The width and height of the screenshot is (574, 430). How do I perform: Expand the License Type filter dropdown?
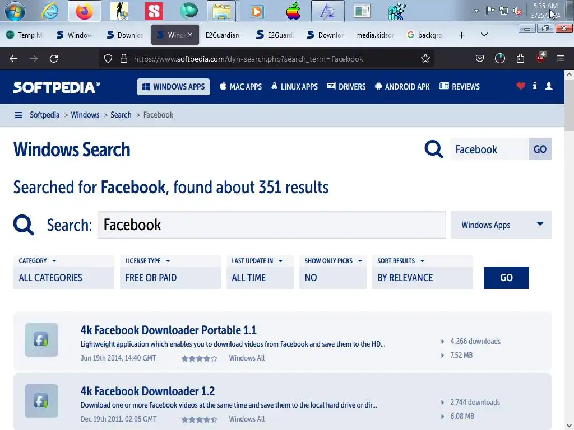[170, 272]
